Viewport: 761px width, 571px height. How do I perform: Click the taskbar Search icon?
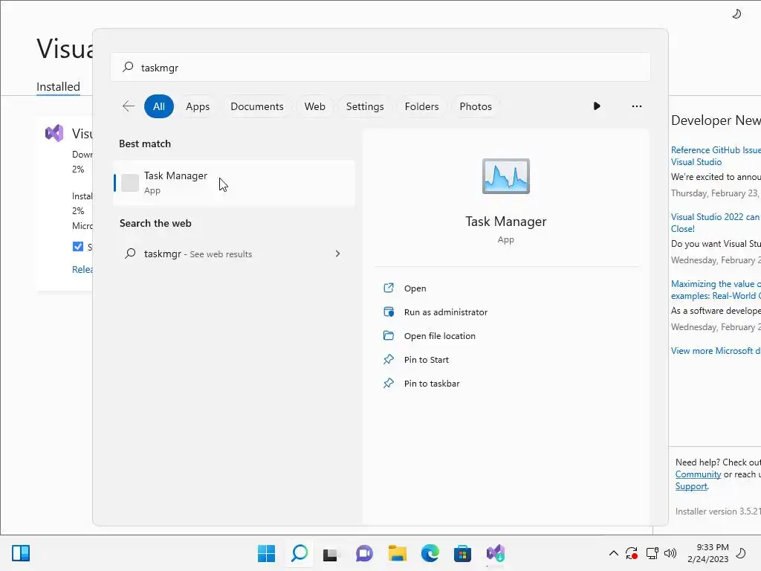299,553
